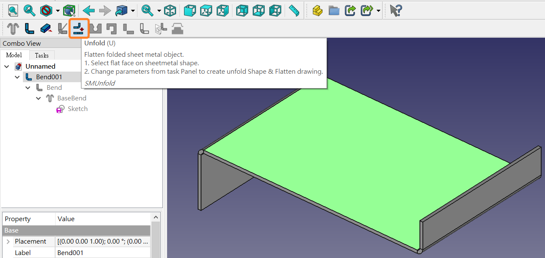Click the Unfold sheet metal icon
Screen dimensions: 545x258
[x=79, y=29]
